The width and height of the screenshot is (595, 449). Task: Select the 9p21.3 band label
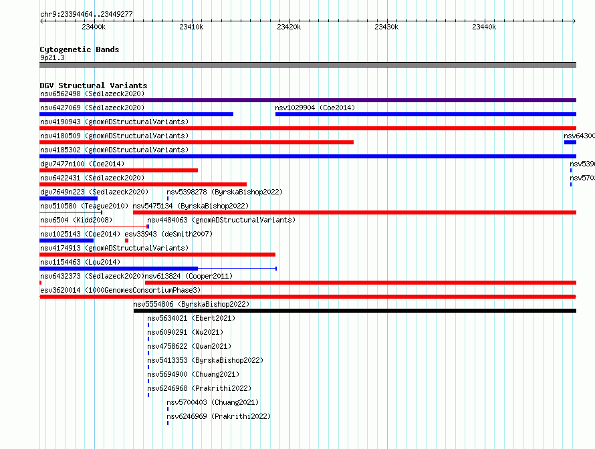coord(52,57)
